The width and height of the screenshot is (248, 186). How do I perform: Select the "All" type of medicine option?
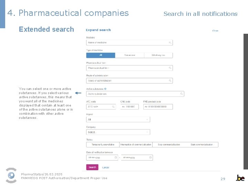[101, 55]
